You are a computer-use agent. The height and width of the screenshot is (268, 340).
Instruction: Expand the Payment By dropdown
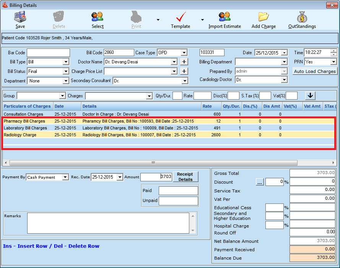65,177
